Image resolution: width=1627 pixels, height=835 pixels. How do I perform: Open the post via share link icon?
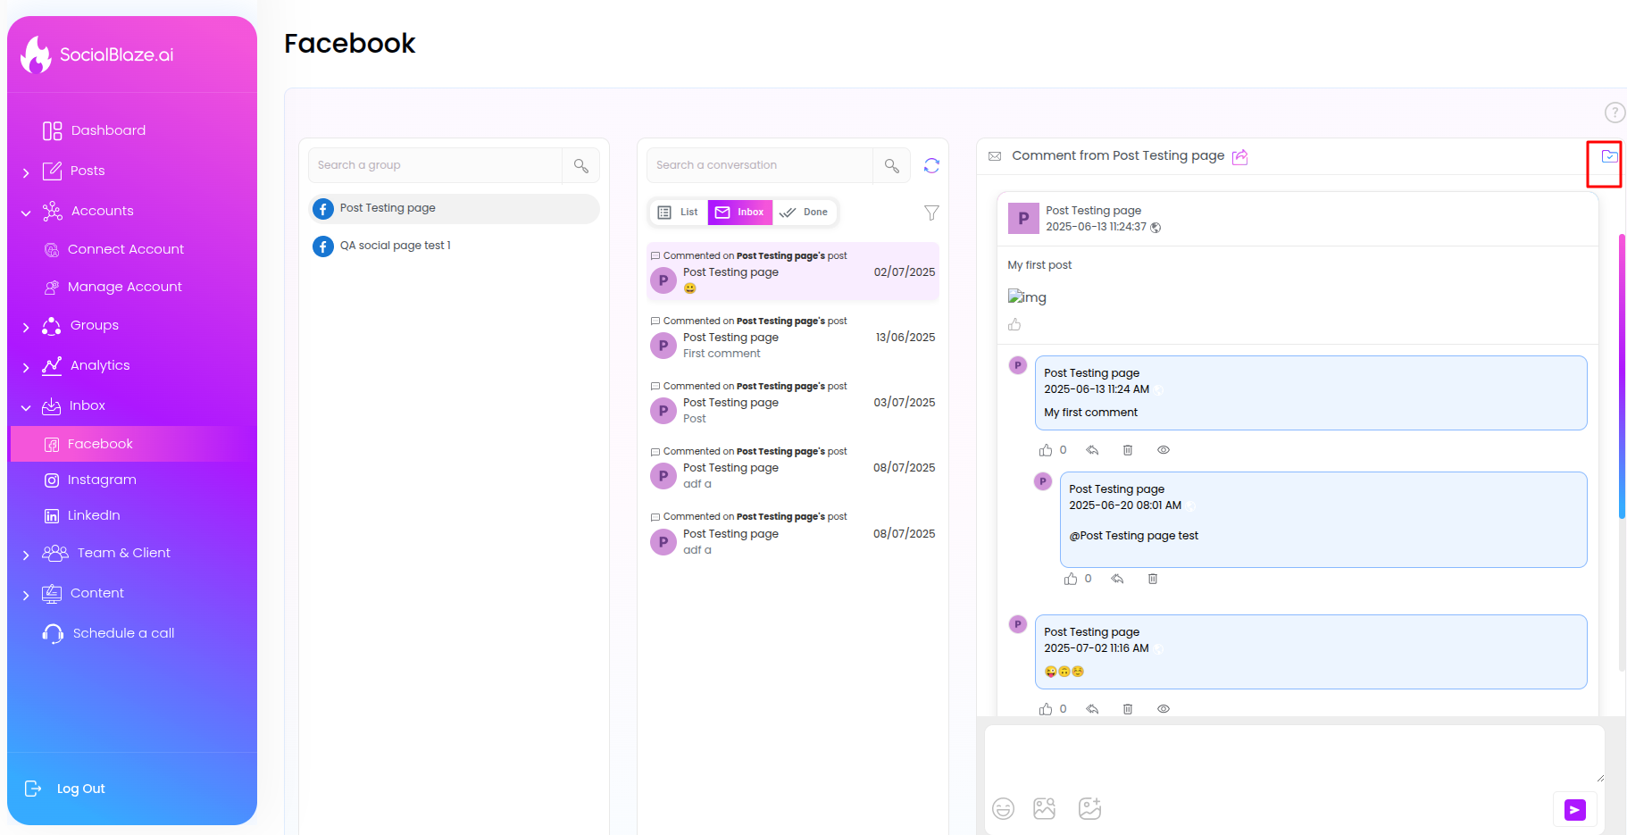pyautogui.click(x=1239, y=157)
